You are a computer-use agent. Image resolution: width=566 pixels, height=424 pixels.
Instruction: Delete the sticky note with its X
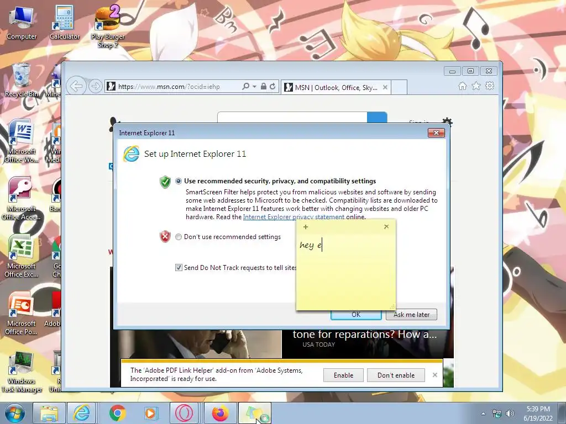[x=386, y=227]
